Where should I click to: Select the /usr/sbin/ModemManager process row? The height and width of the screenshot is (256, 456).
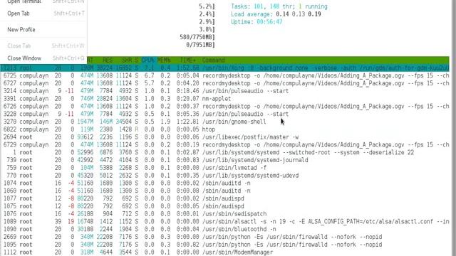[225, 252]
